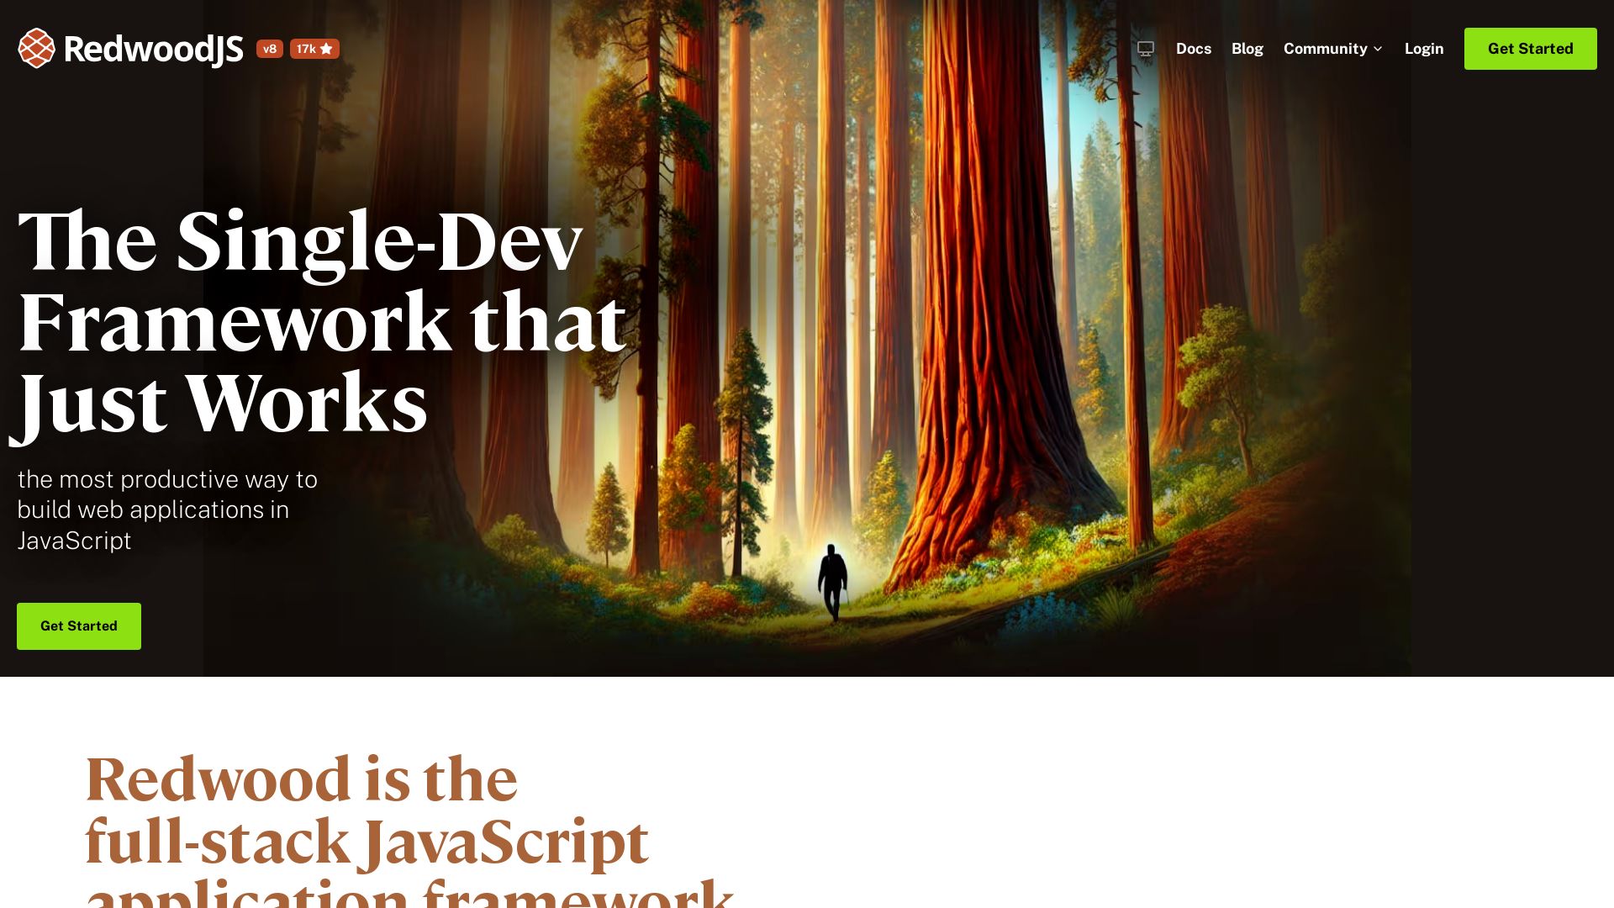Click the 'full-stack JavaScript' heading line
Viewport: 1614px width, 908px height.
pos(367,841)
